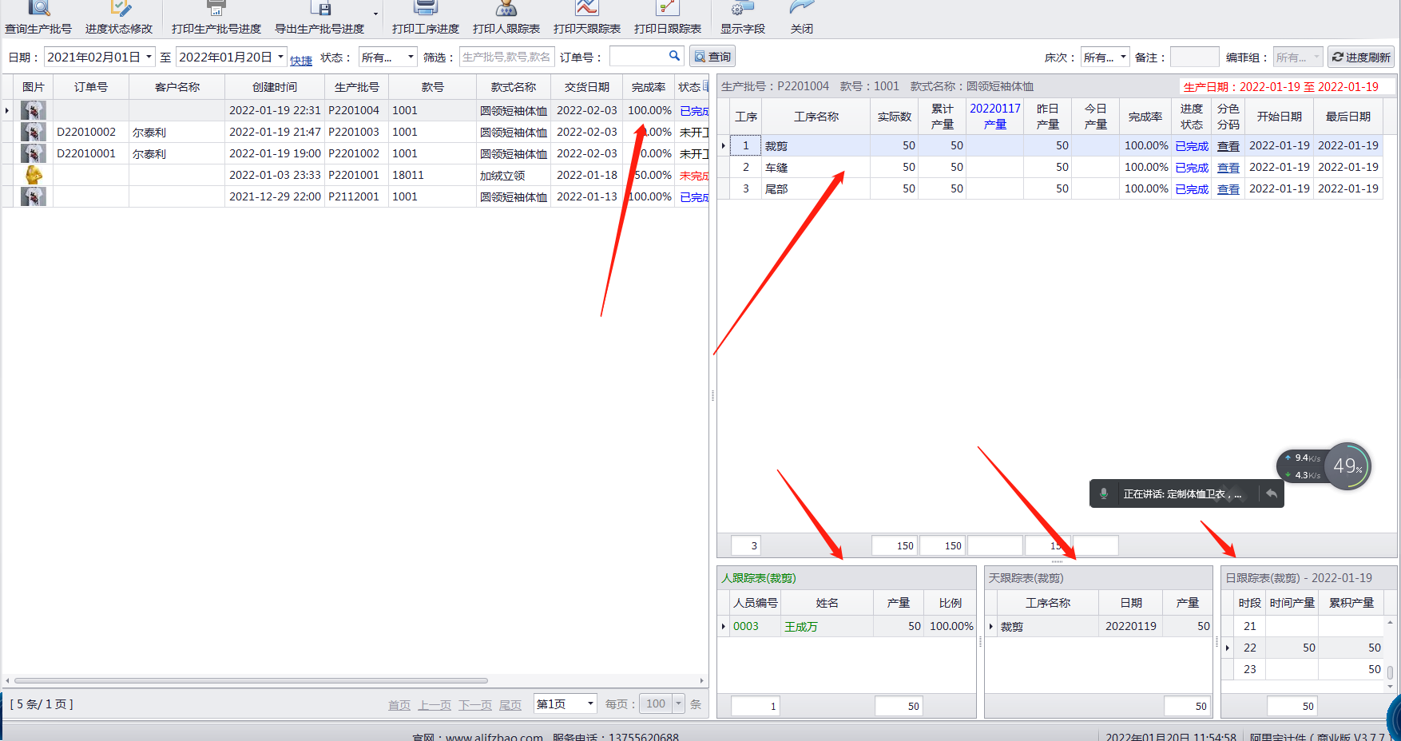Open the 查看 link for 裁剪 process
The height and width of the screenshot is (741, 1401).
[1228, 145]
